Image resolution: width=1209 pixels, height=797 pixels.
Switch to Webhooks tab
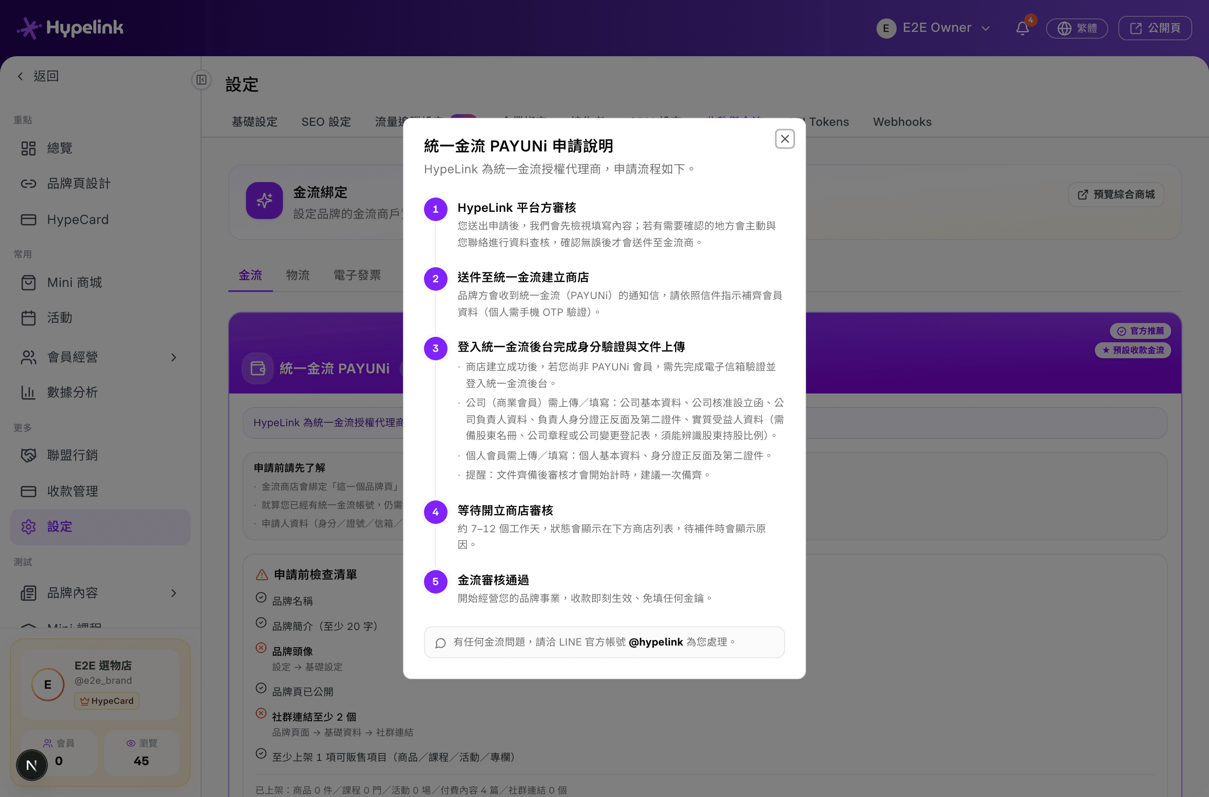(x=902, y=122)
